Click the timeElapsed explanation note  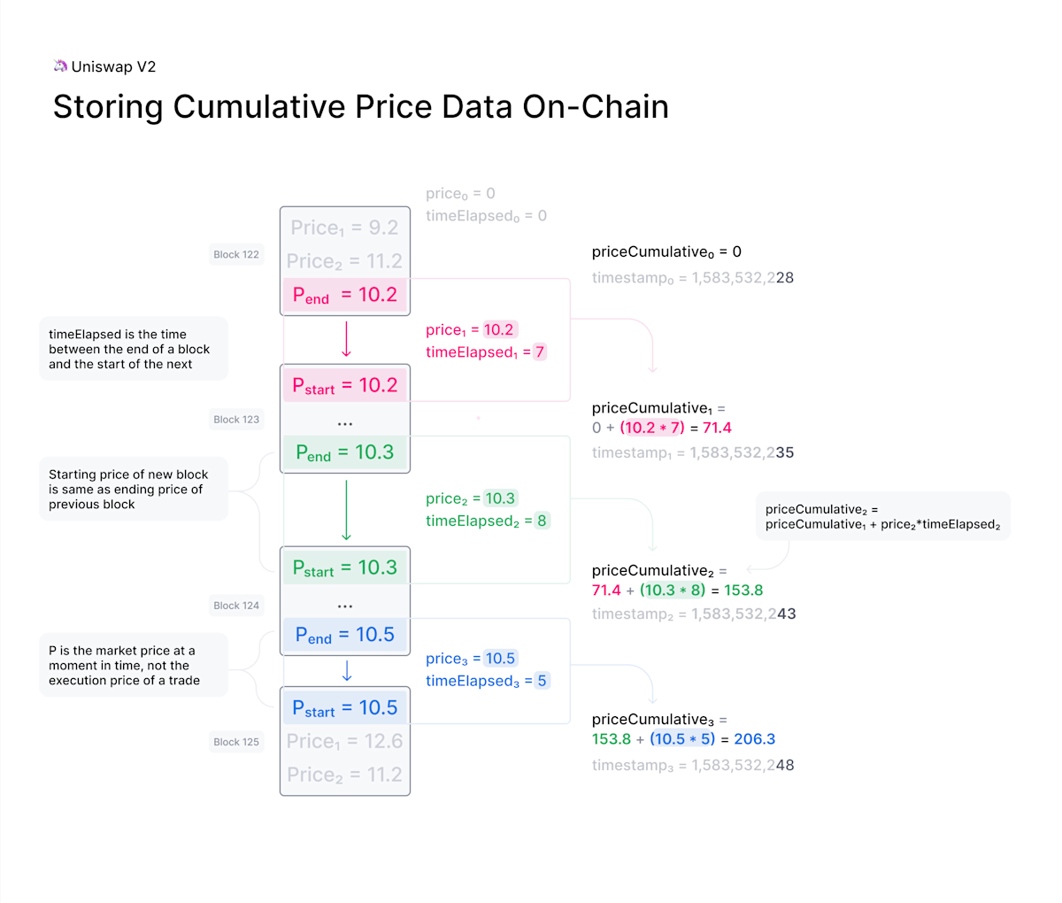tap(133, 349)
